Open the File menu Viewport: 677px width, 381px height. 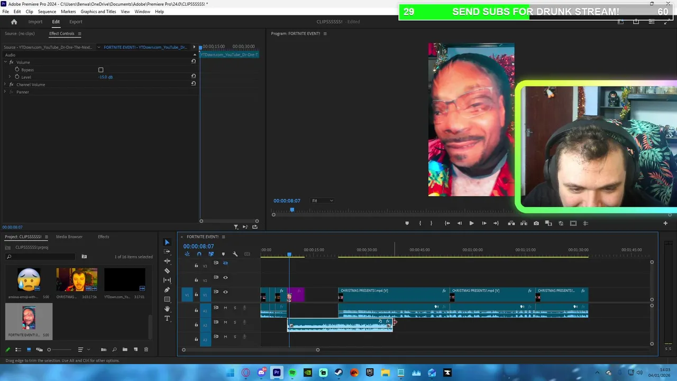pos(5,12)
